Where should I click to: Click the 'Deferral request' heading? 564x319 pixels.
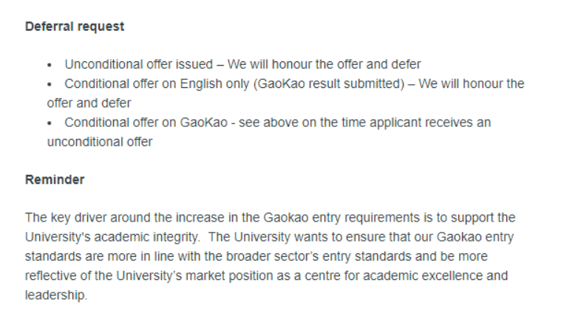tap(75, 27)
